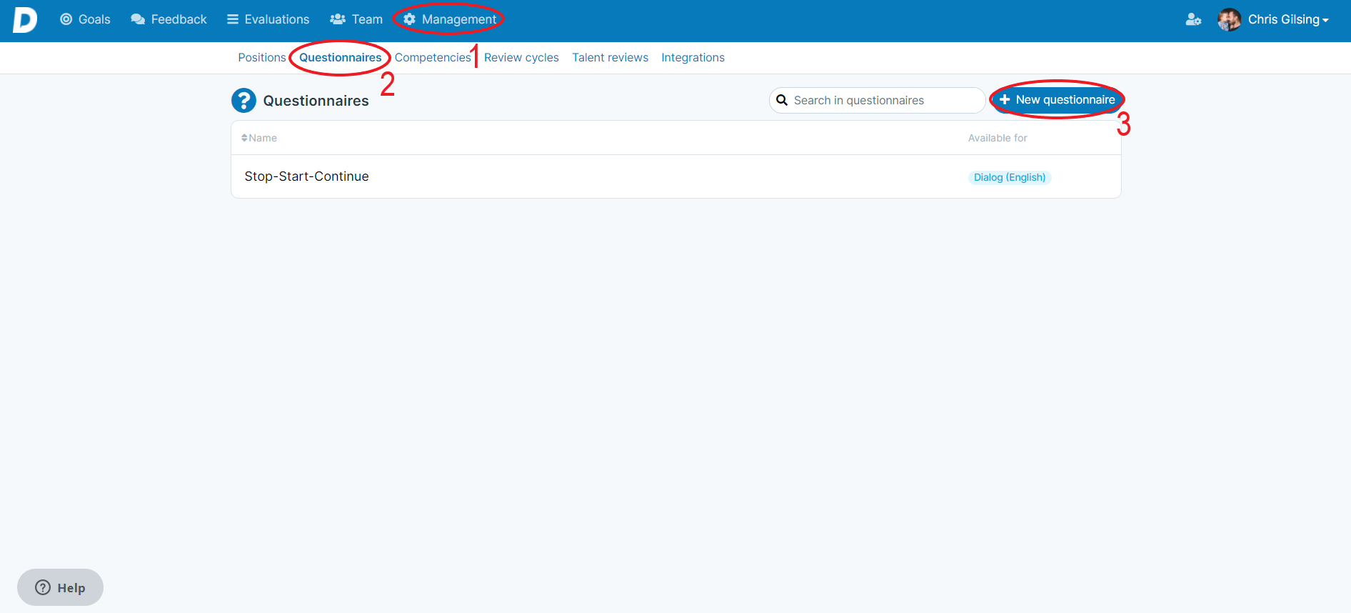Viewport: 1351px width, 613px height.
Task: Open the Management section
Action: point(450,19)
